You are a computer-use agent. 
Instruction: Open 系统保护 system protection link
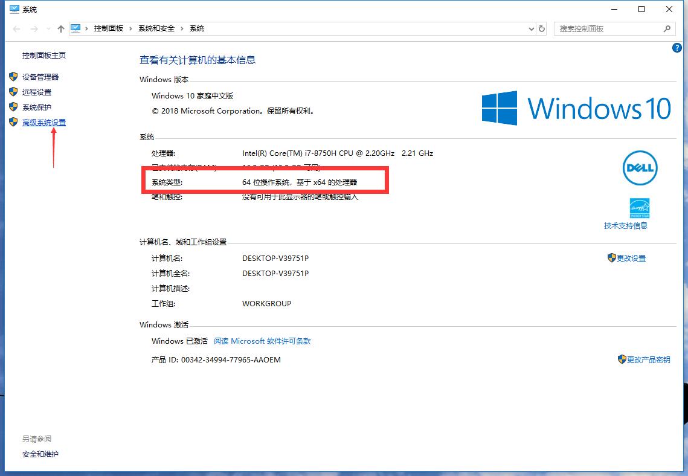(x=37, y=107)
